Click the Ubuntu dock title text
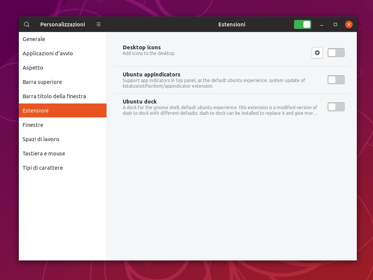The image size is (373, 280). pos(140,102)
